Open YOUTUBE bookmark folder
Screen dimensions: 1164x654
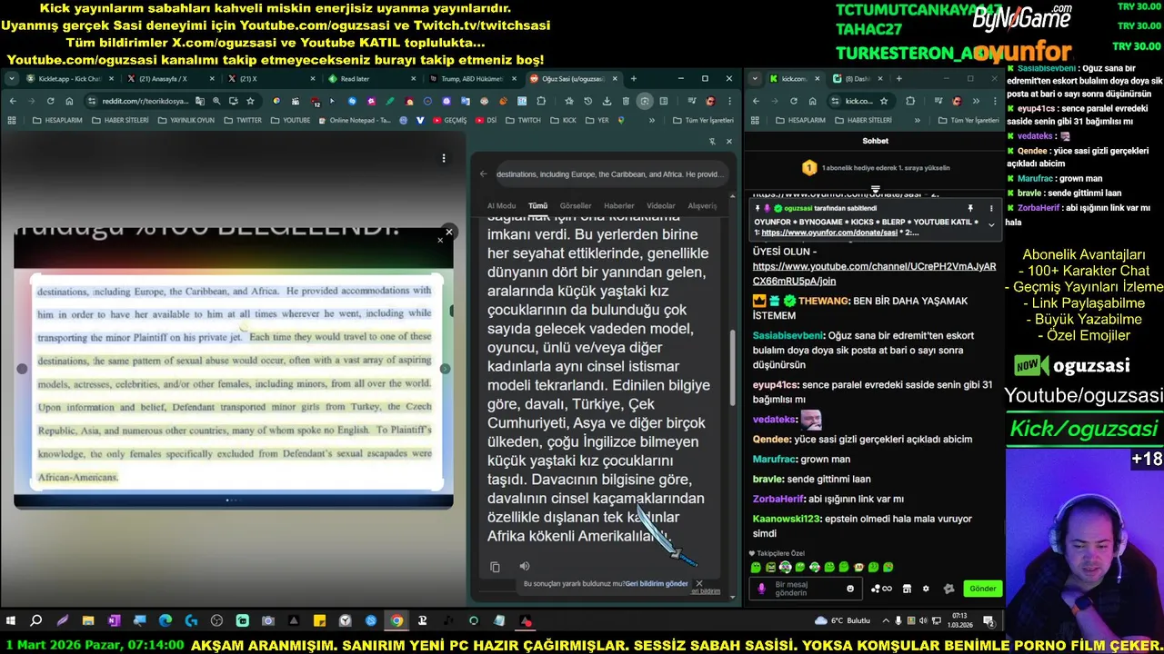[x=290, y=120]
